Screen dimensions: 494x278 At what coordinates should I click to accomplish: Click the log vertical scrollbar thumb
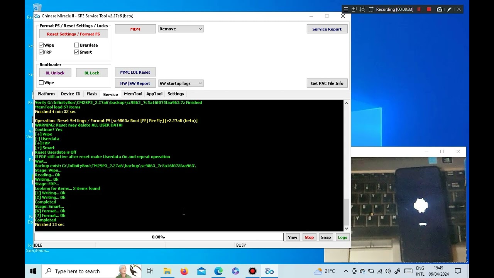click(x=346, y=212)
